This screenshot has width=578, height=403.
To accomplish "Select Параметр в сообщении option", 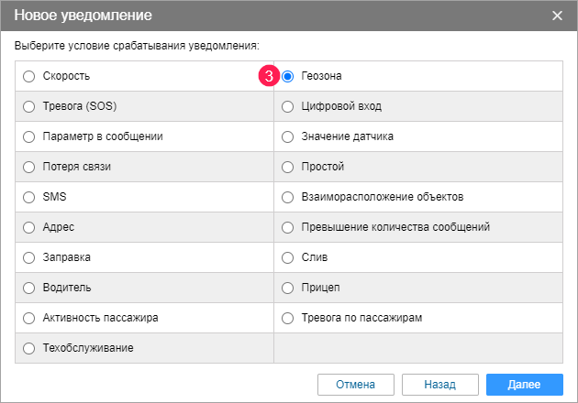I will (x=29, y=136).
